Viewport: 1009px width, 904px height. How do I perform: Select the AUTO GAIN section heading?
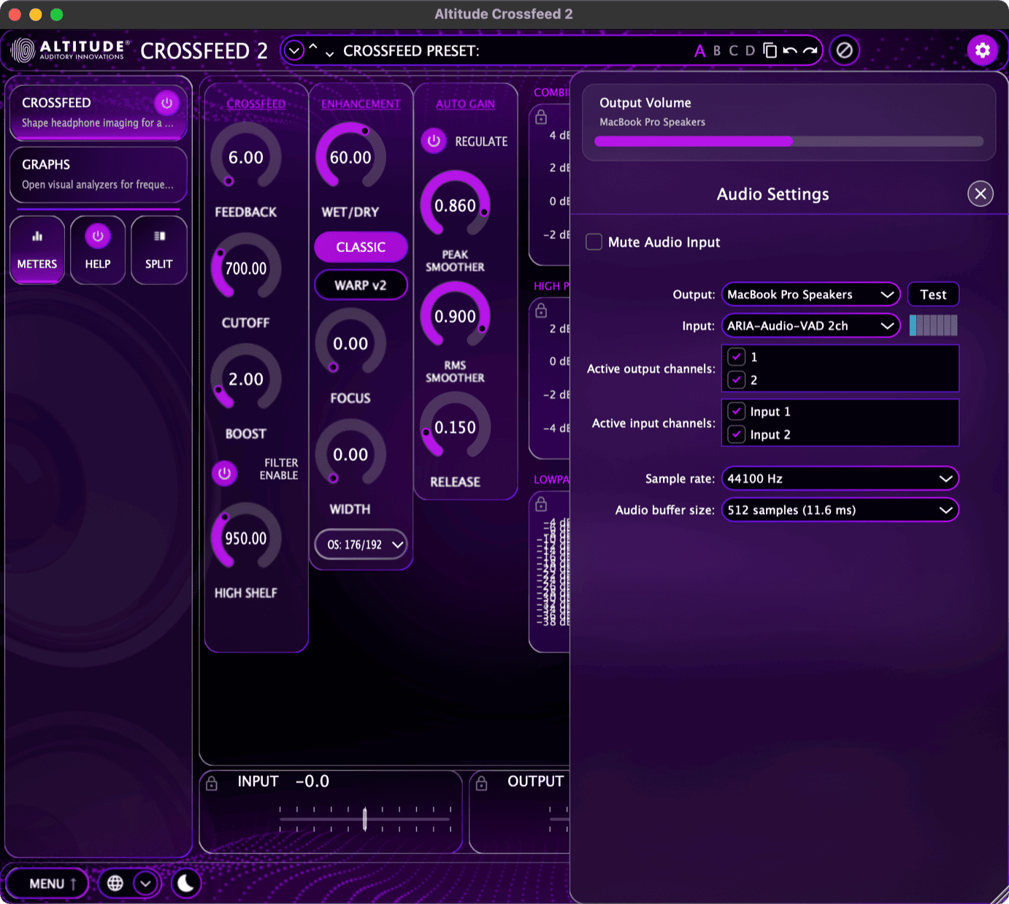tap(465, 104)
